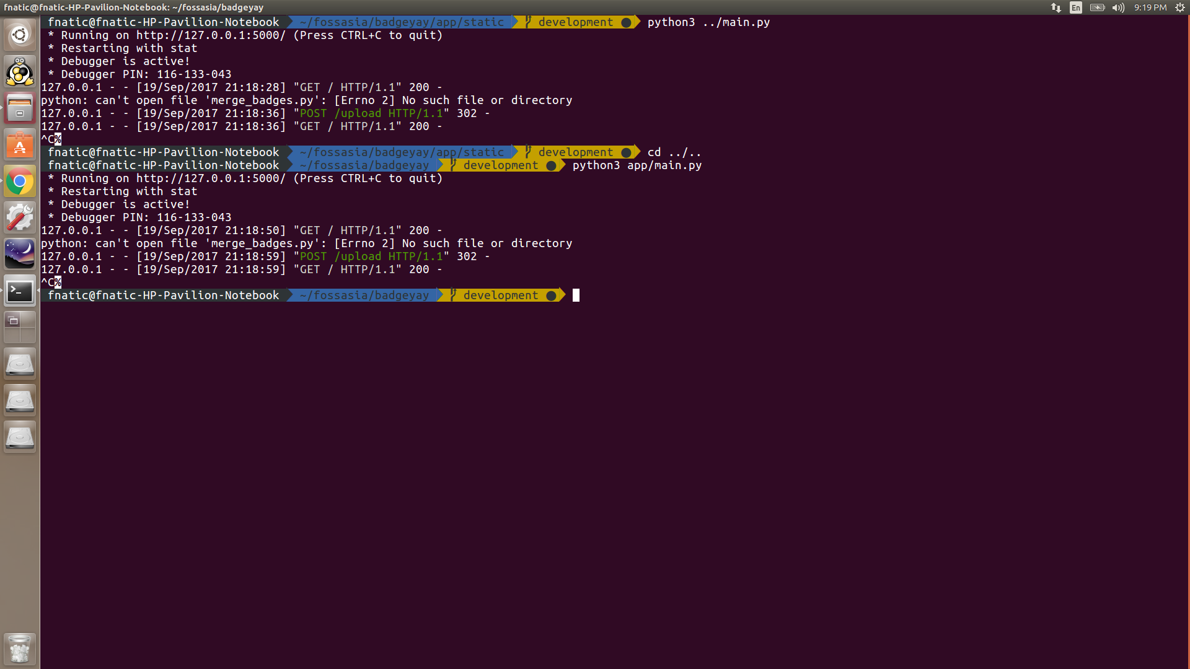Click the GET log line timestamped 21:18:28

(242, 87)
